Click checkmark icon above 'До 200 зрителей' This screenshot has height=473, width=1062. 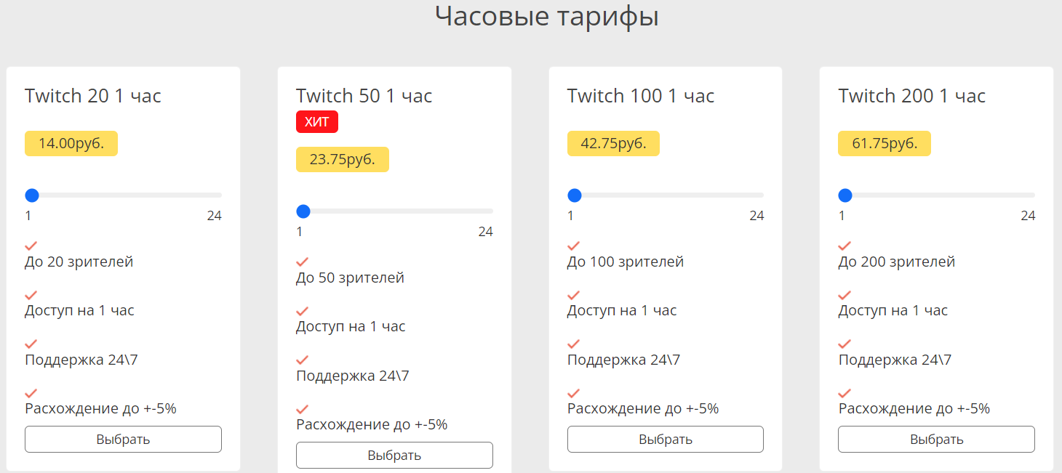[x=845, y=246]
